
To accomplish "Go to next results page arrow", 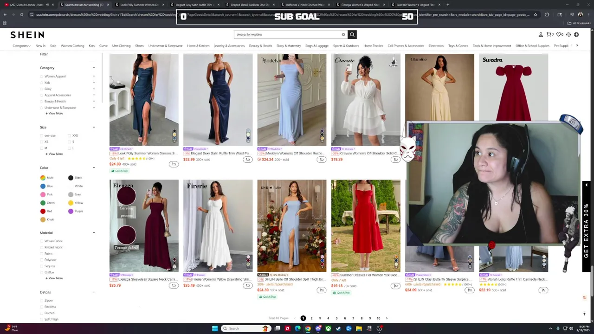I will [x=387, y=318].
